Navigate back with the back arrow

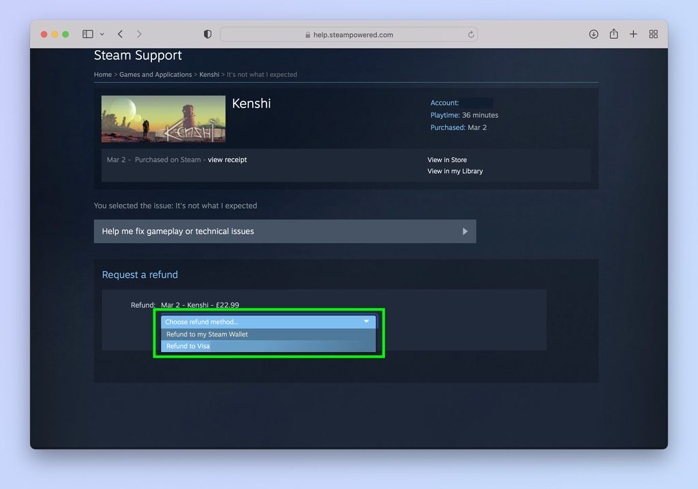click(x=120, y=33)
